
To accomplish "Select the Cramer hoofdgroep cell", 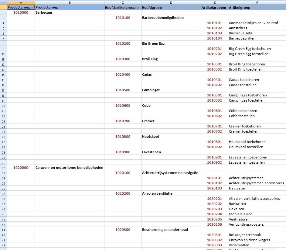I will pyautogui.click(x=171, y=121).
